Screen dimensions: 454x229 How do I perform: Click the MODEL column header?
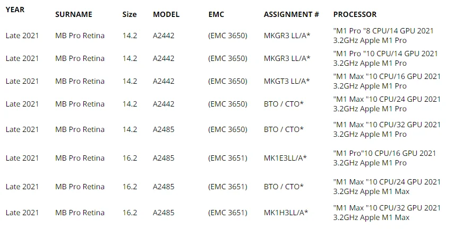coord(166,14)
